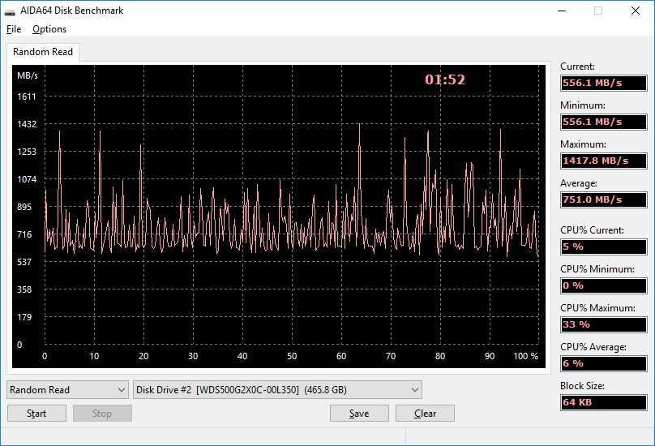This screenshot has height=446, width=655.
Task: Save the benchmark results
Action: (x=359, y=414)
